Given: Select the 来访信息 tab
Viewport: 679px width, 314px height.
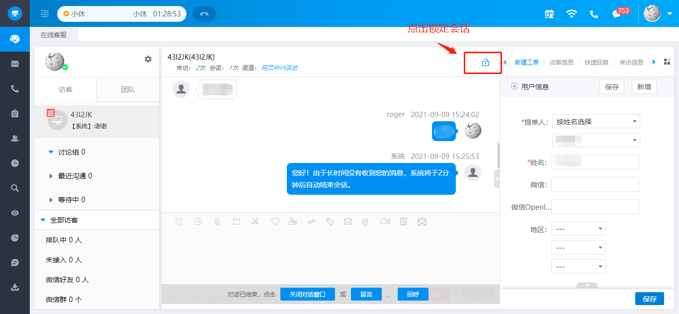Looking at the screenshot, I should click(631, 62).
